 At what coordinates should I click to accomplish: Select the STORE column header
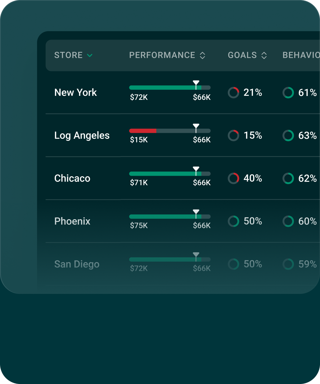coord(68,55)
